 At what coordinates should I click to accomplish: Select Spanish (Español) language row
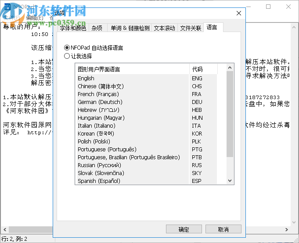132,181
